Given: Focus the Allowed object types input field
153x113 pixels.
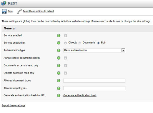Looking at the screenshot, I should [x=94, y=88].
